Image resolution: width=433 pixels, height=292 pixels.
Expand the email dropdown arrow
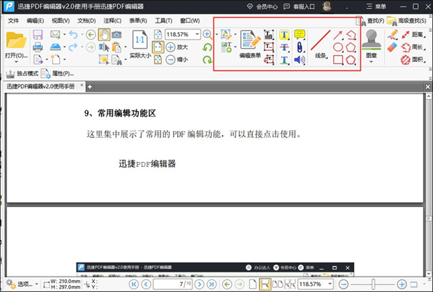point(65,34)
